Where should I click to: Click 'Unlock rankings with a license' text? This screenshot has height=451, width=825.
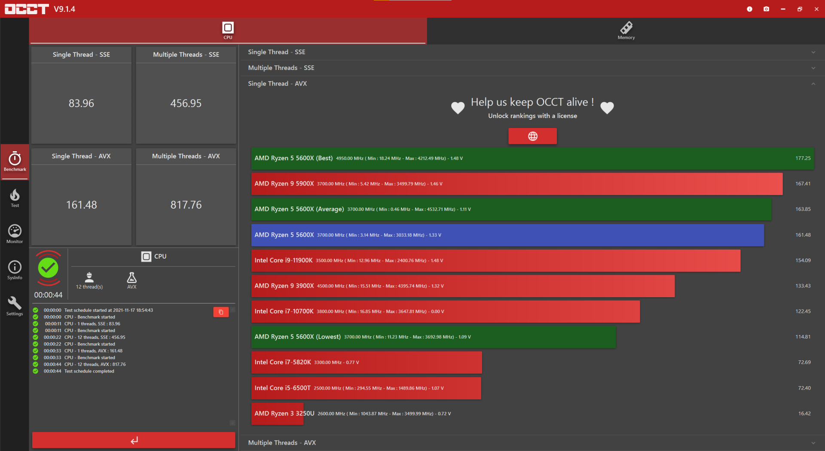coord(532,116)
